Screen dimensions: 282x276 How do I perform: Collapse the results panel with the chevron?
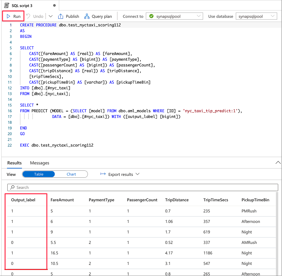(278, 162)
